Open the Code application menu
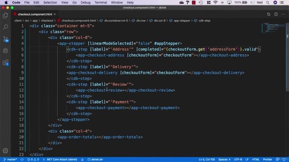The height and width of the screenshot is (162, 289). pos(16,2)
